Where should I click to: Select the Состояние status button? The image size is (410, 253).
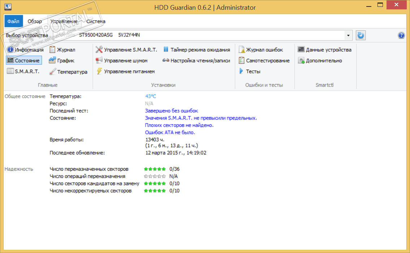click(x=24, y=60)
